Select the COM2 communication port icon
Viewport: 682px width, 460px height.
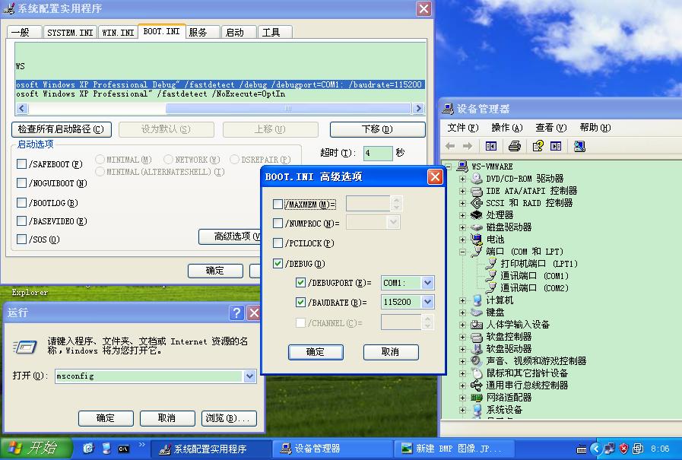click(491, 288)
